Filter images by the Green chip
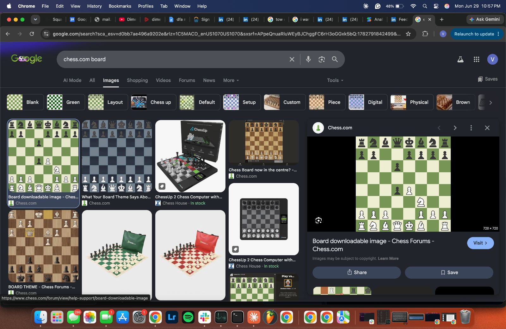Image resolution: width=506 pixels, height=329 pixels. 66,102
